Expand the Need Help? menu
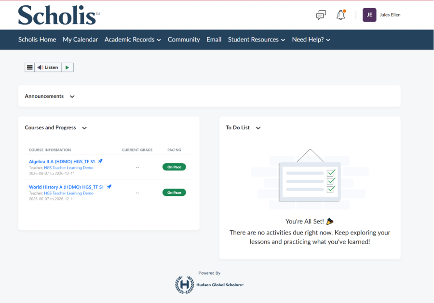This screenshot has width=434, height=303. 311,40
